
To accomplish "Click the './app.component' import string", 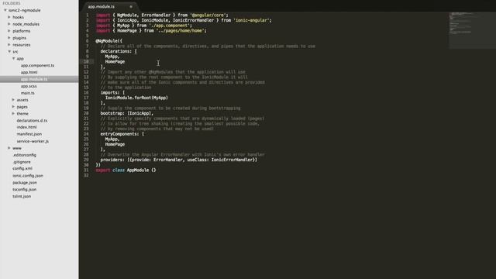I will point(169,26).
